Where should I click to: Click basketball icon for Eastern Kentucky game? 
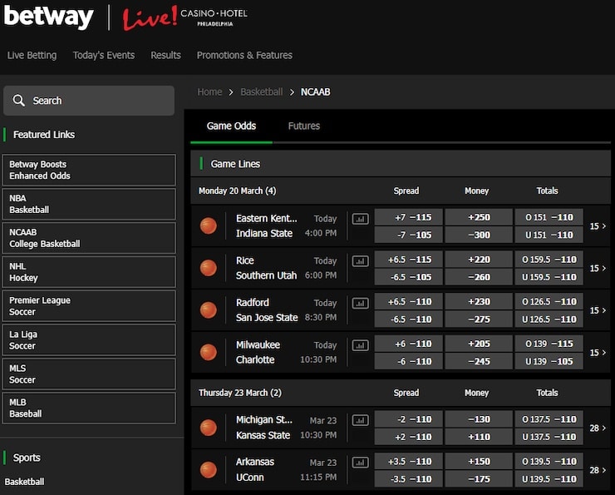click(209, 225)
